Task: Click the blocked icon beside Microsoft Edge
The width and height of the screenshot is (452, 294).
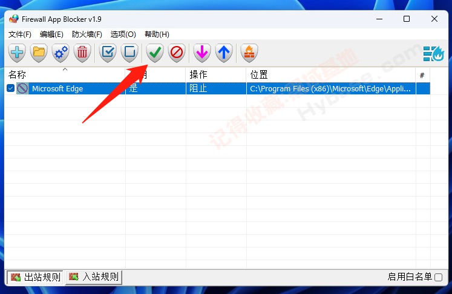Action: 22,88
